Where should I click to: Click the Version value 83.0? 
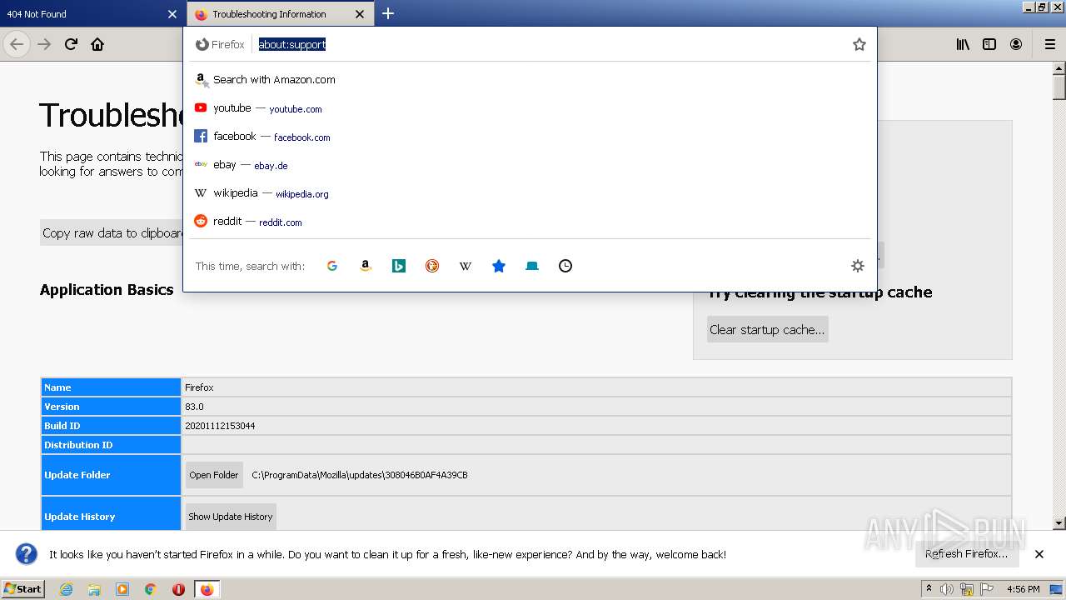[194, 407]
